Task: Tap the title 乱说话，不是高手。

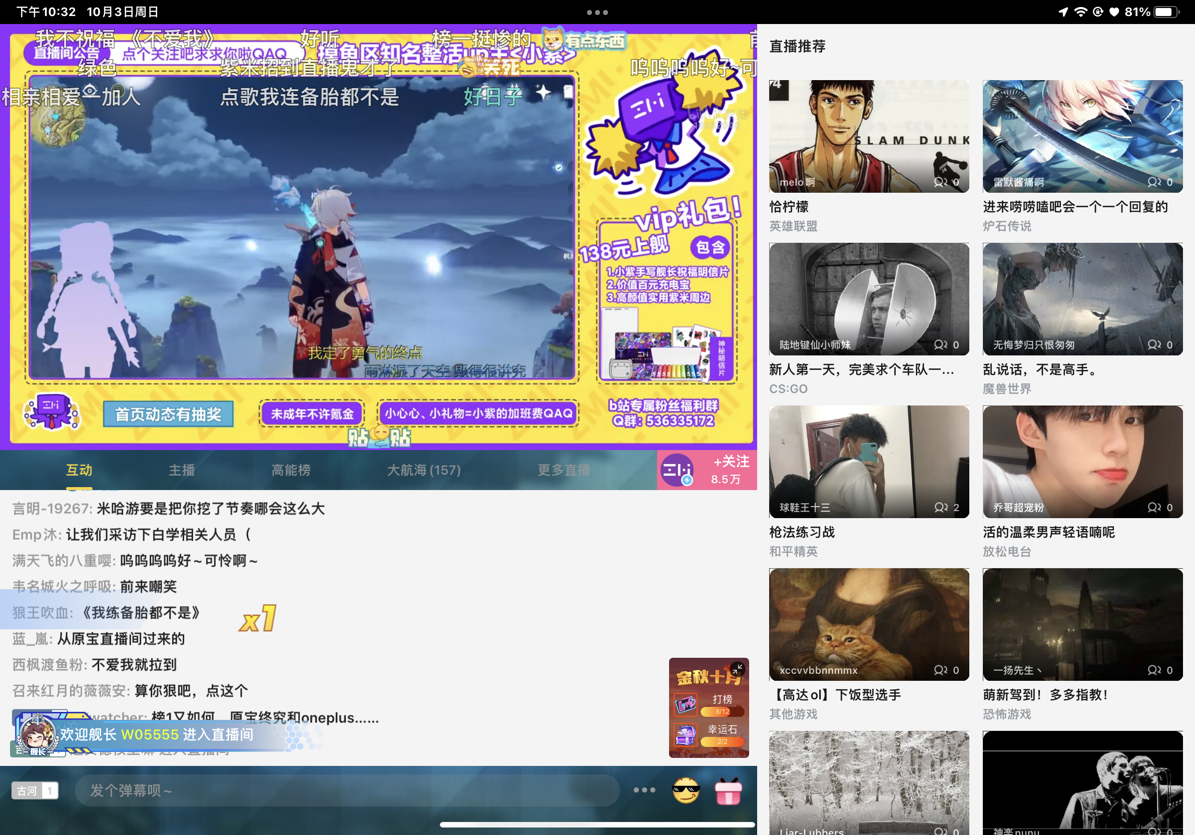Action: (x=1039, y=369)
